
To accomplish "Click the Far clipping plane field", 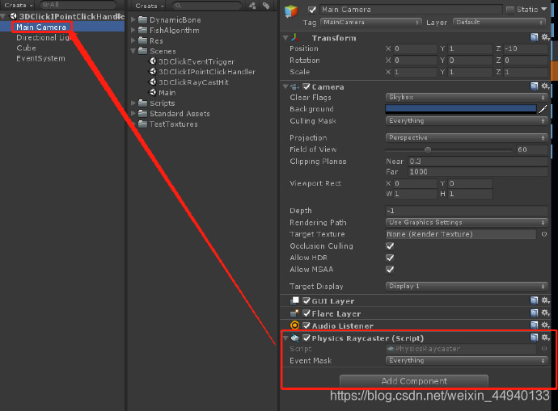I will 478,172.
